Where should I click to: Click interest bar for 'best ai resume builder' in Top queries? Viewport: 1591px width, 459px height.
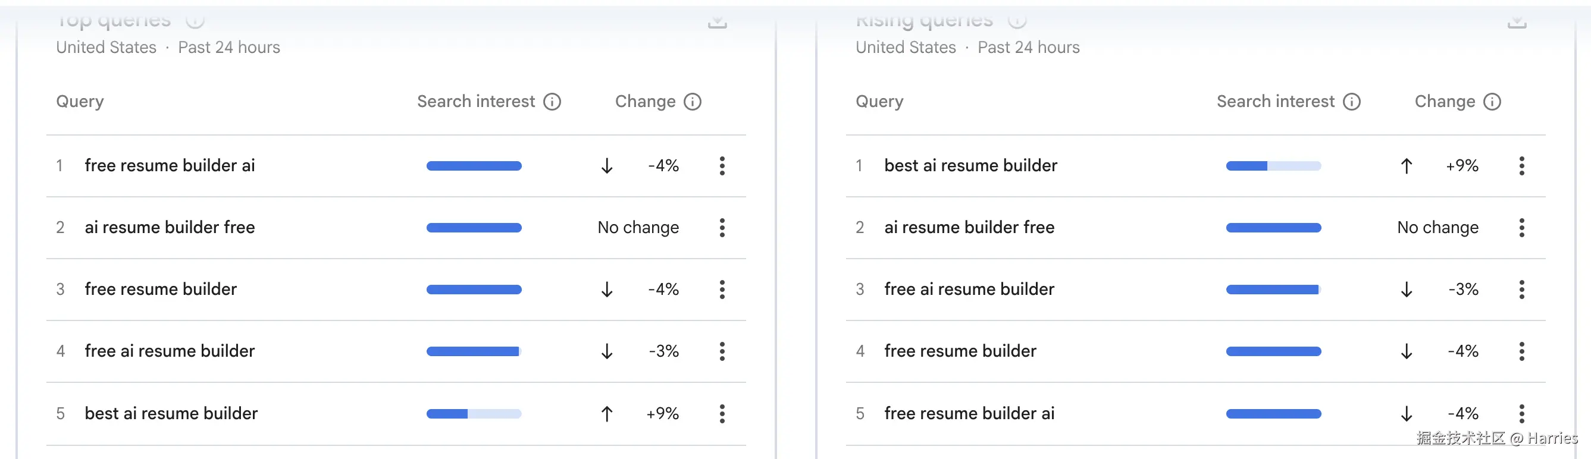pyautogui.click(x=474, y=413)
